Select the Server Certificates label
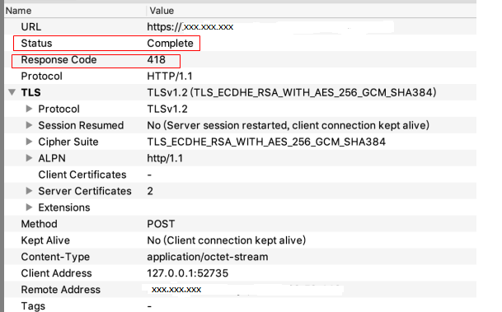The image size is (502, 312). coord(85,191)
